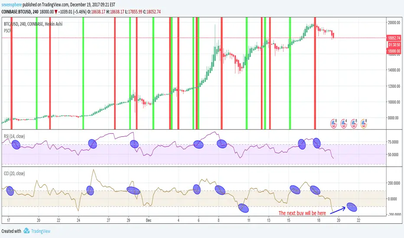Viewport: 404px width, 238px height.
Task: Click the TradingView cloud logo icon
Action: point(26,231)
